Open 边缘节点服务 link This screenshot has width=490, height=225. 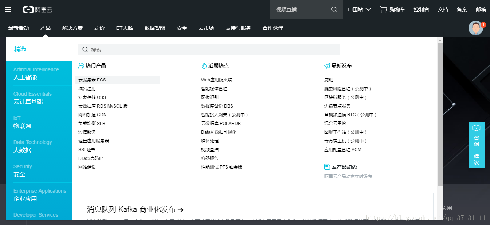pyautogui.click(x=337, y=106)
